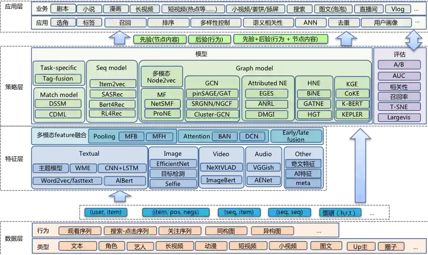Select the RL4Rec box
The image size is (428, 255).
click(x=112, y=114)
